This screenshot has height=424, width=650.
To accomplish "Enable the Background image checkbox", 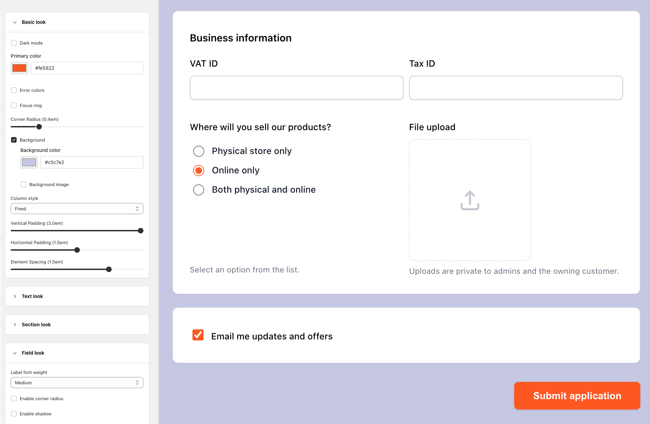I will 23,184.
